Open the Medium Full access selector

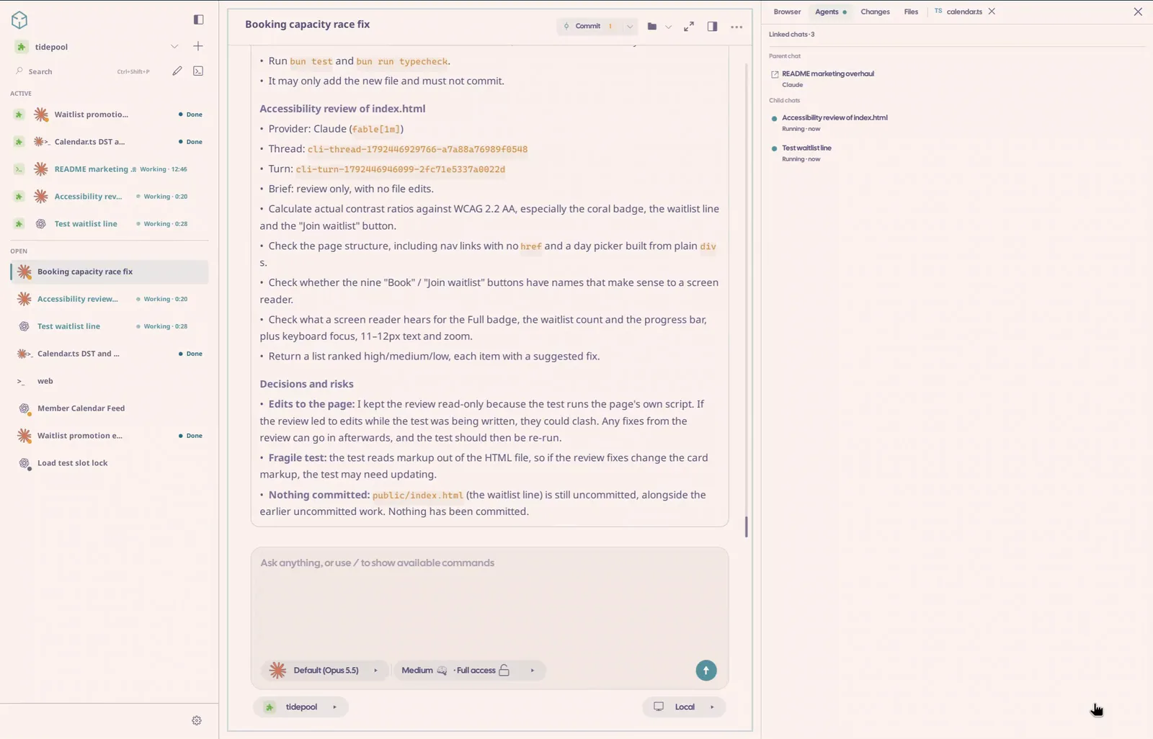469,671
